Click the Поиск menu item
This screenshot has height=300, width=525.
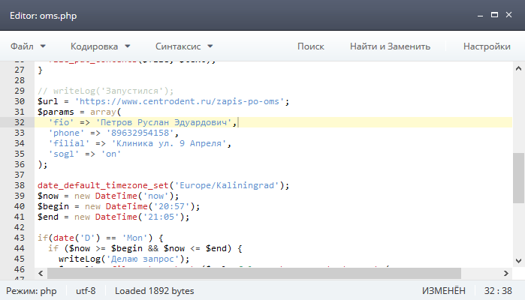[x=310, y=46]
